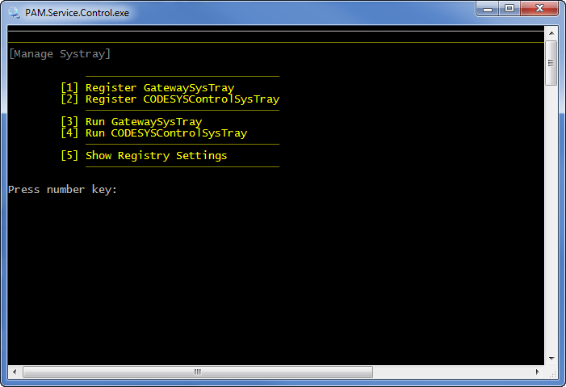
Task: Click the vertical scrollbar up arrow
Action: tap(551, 33)
